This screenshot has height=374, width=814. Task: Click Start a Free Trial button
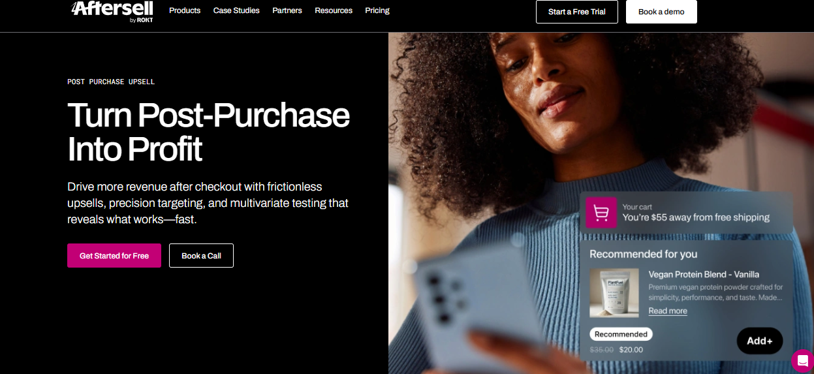coord(577,12)
